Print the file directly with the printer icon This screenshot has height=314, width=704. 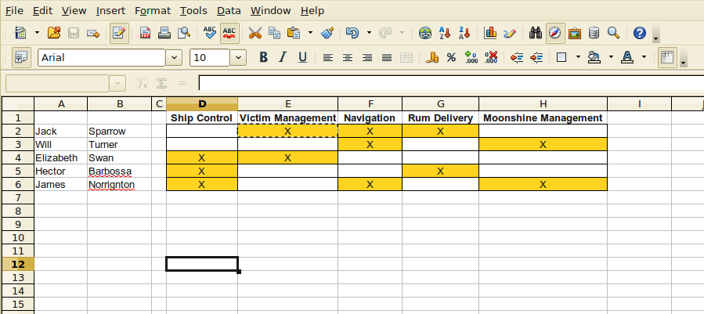[164, 33]
